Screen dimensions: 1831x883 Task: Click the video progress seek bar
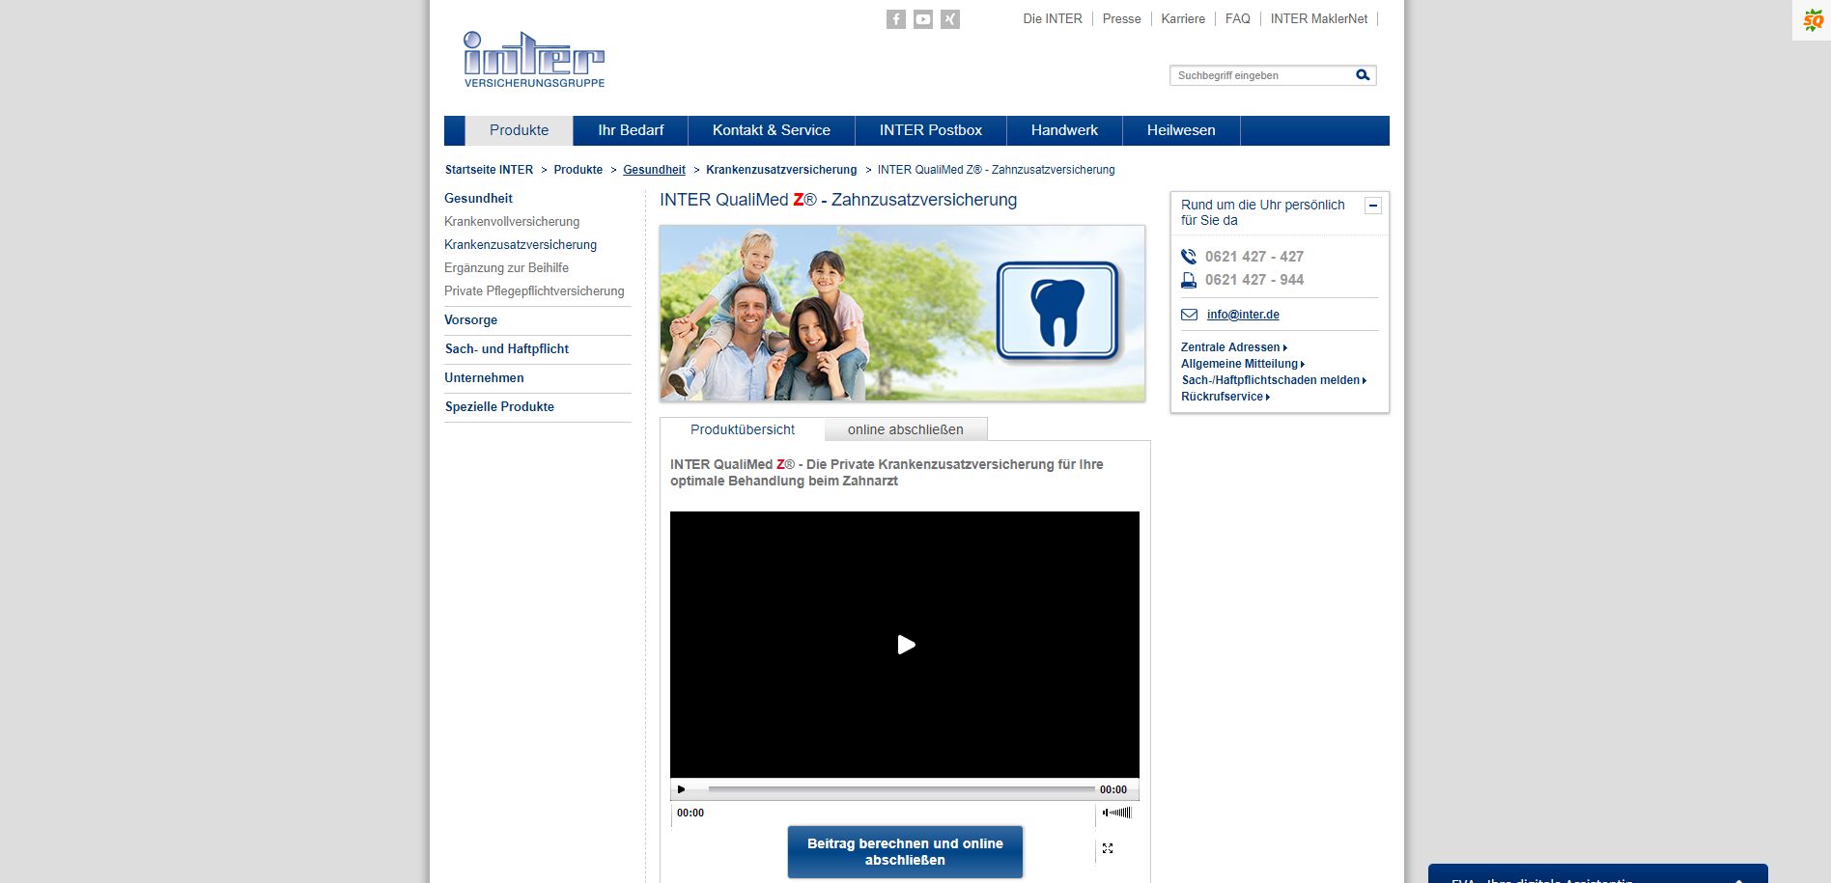[902, 789]
